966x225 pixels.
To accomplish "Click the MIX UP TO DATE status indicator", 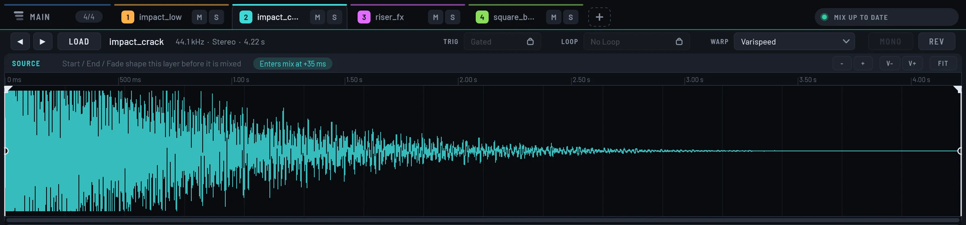I will [886, 17].
